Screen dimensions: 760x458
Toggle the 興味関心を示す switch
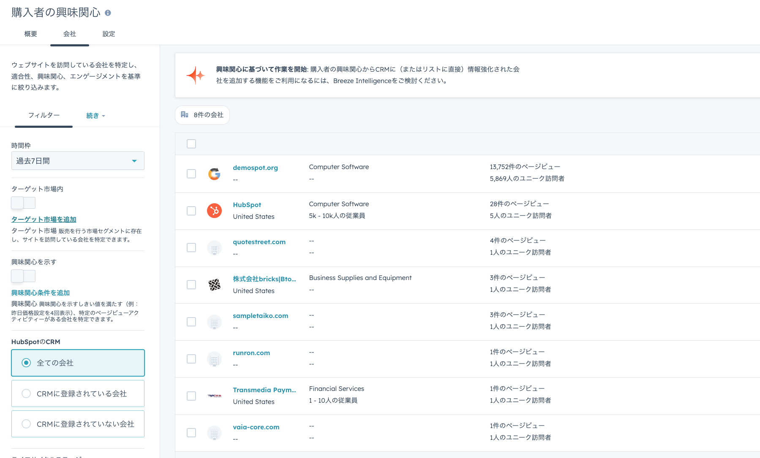pos(23,276)
